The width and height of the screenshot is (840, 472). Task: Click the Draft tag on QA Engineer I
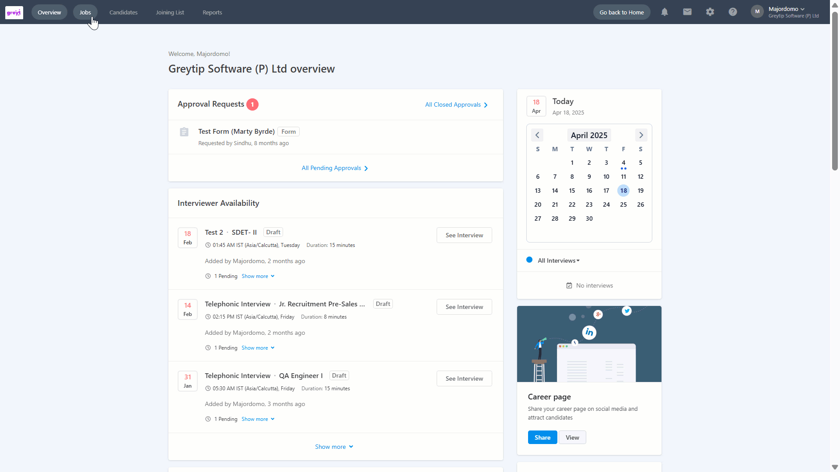click(339, 375)
